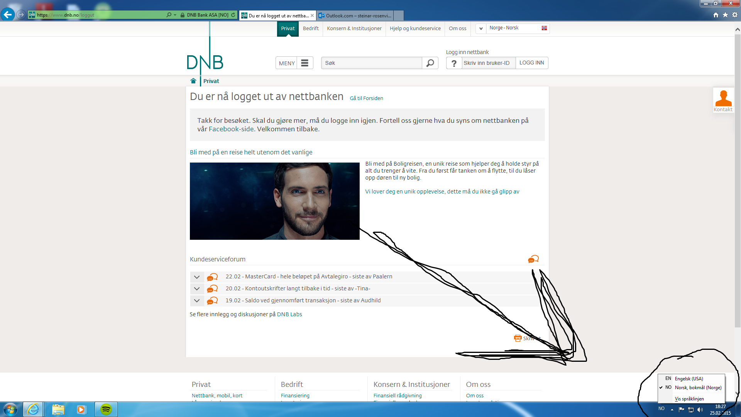741x417 pixels.
Task: Open the favorites star icon
Action: click(x=725, y=15)
